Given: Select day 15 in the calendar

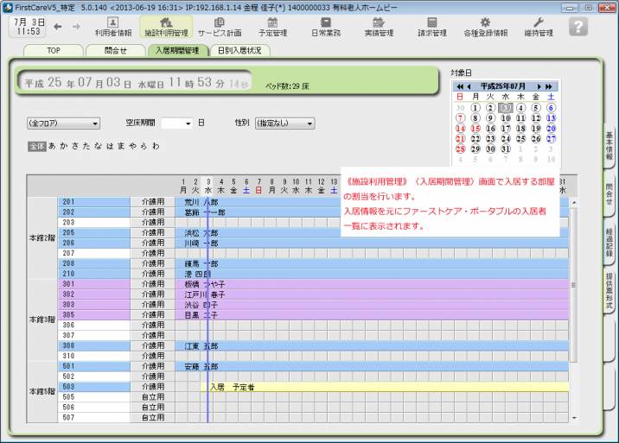Looking at the screenshot, I should (x=475, y=128).
